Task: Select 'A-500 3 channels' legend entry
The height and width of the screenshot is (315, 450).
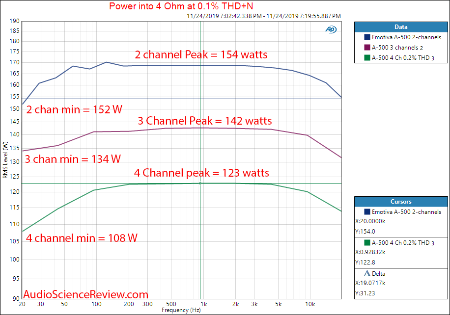Action: [397, 48]
